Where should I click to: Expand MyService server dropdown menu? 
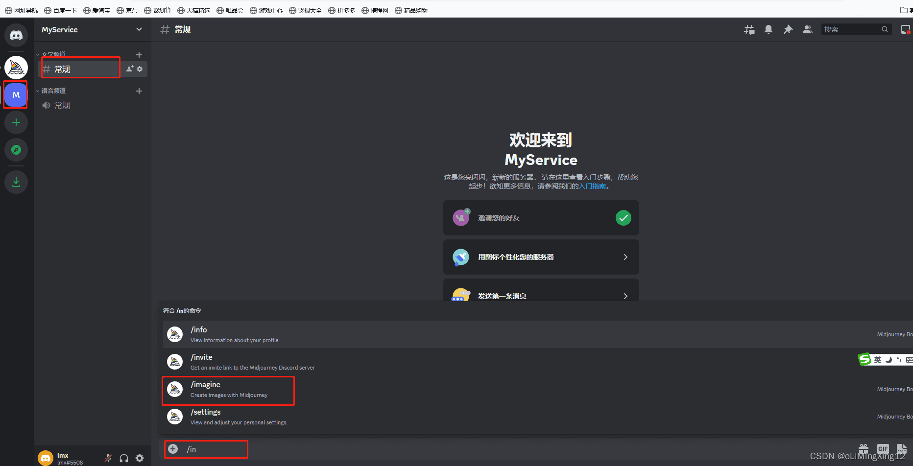139,29
